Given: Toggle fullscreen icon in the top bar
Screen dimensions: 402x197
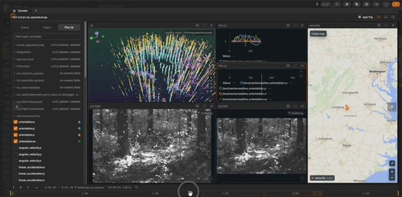Looking at the screenshot, I should [386, 4].
